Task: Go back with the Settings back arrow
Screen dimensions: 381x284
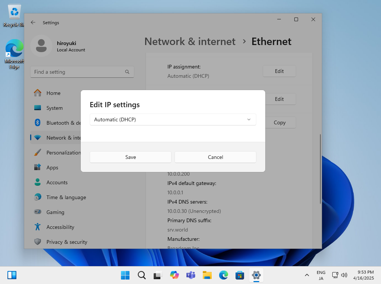Action: pos(33,22)
